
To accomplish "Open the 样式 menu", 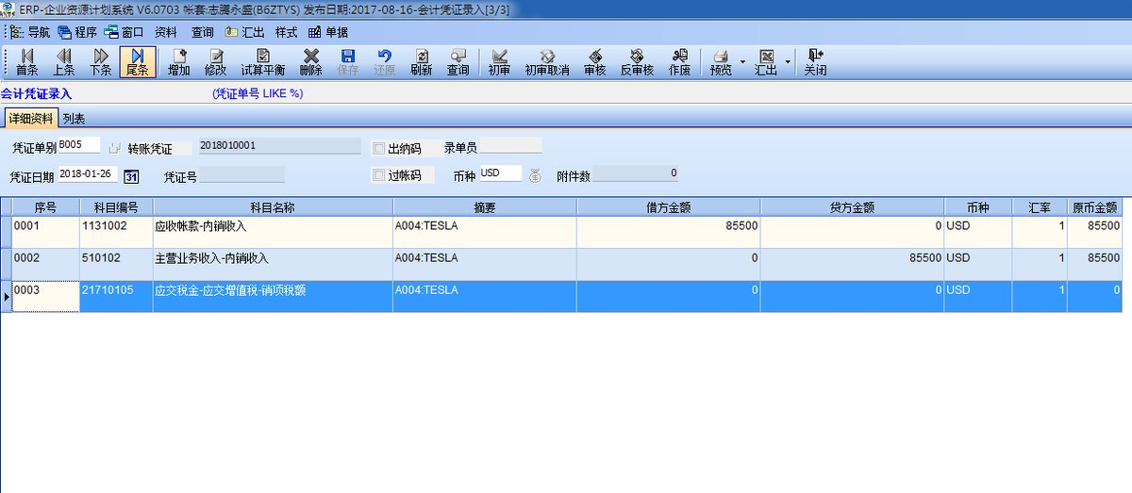I will tap(286, 31).
